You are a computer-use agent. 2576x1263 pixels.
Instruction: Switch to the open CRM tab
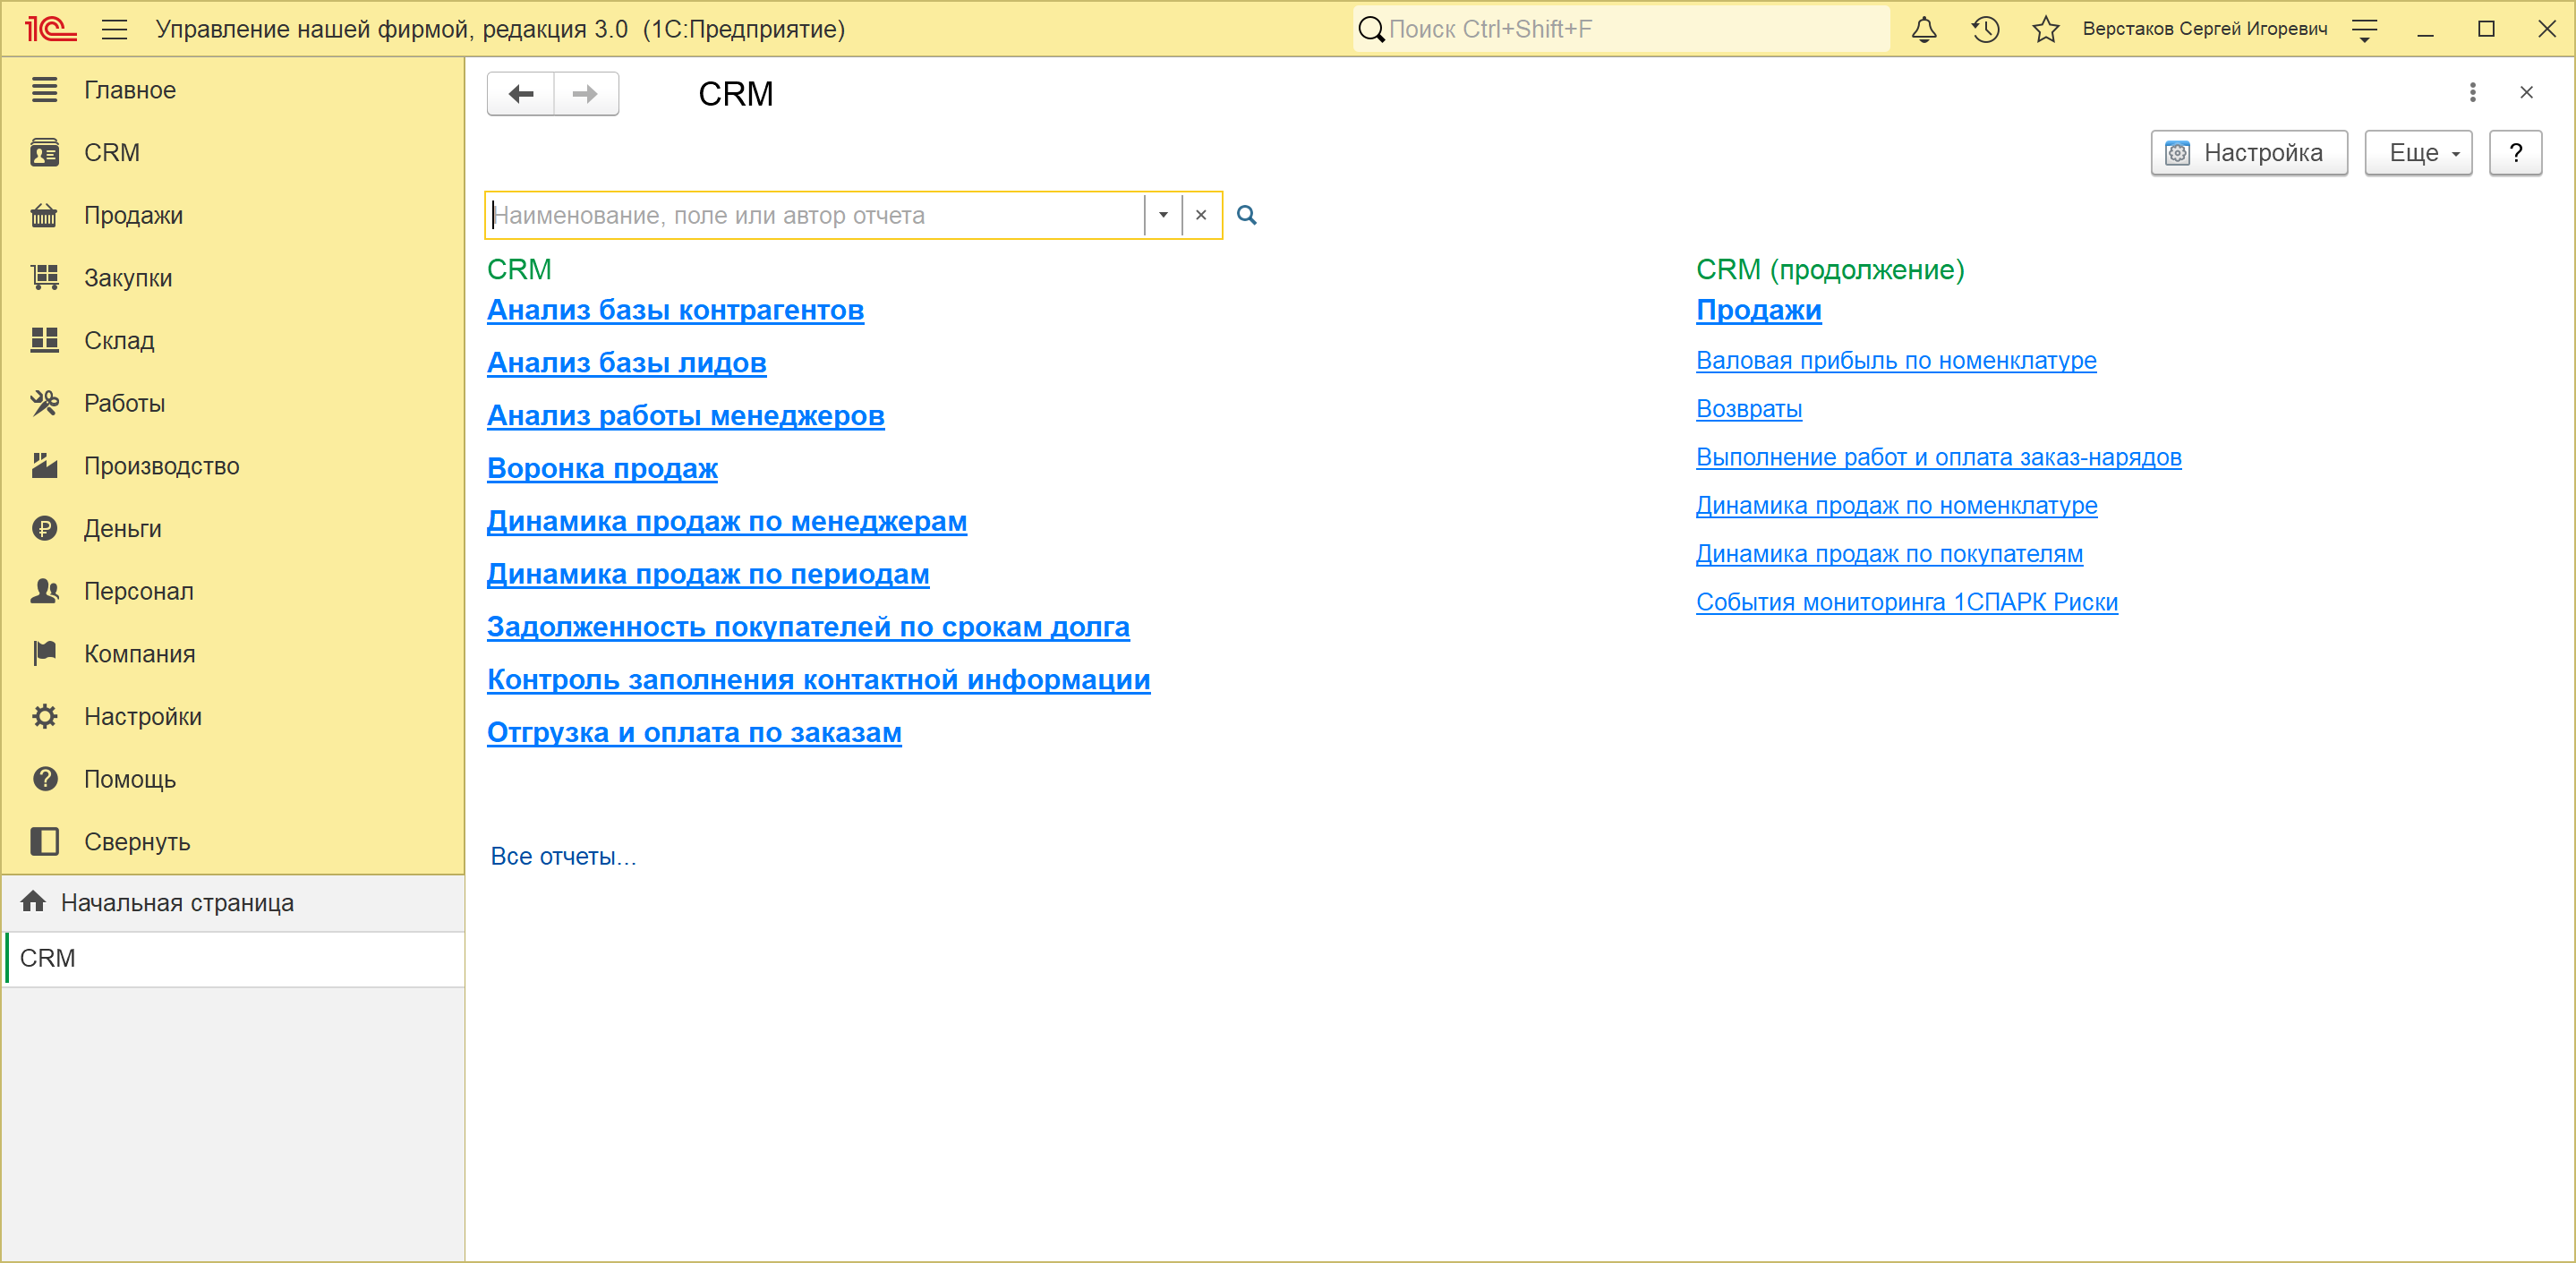tap(234, 959)
